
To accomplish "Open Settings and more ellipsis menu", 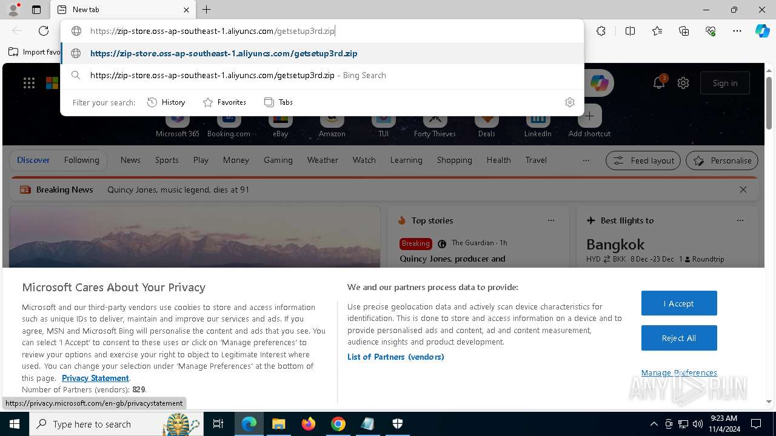I will coord(737,31).
